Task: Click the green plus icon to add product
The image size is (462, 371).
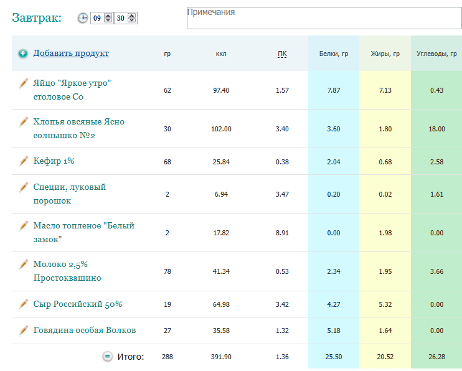Action: (22, 54)
